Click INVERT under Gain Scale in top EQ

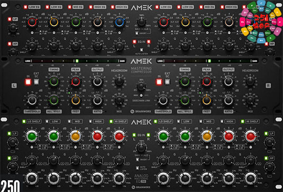pyautogui.click(x=137, y=33)
